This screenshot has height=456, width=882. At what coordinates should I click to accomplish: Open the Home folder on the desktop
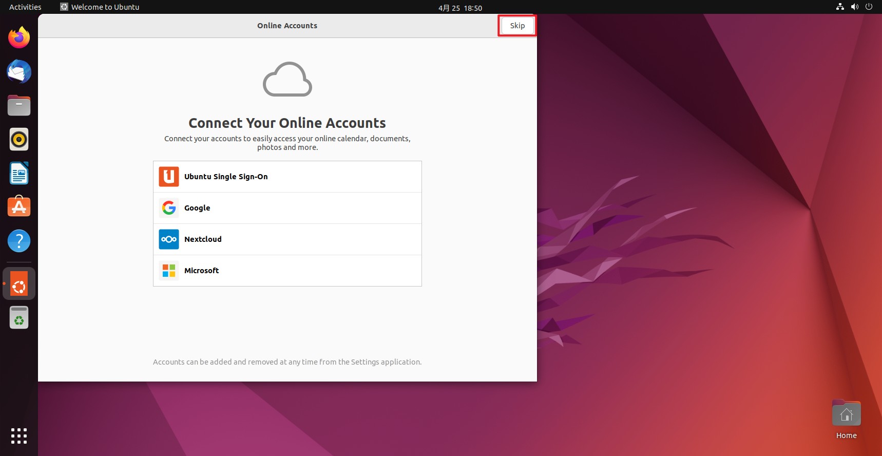[846, 420]
